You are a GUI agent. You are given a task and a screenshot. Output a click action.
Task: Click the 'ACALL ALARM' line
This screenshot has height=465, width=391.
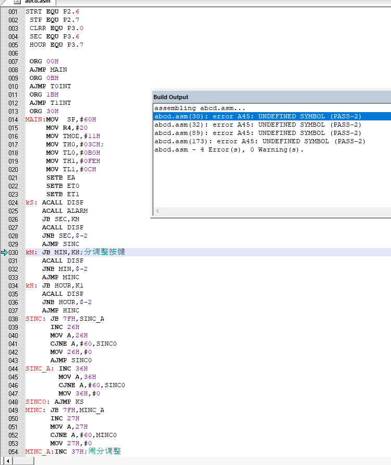pyautogui.click(x=65, y=211)
